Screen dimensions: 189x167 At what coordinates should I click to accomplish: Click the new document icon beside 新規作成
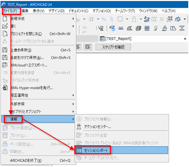[5, 19]
